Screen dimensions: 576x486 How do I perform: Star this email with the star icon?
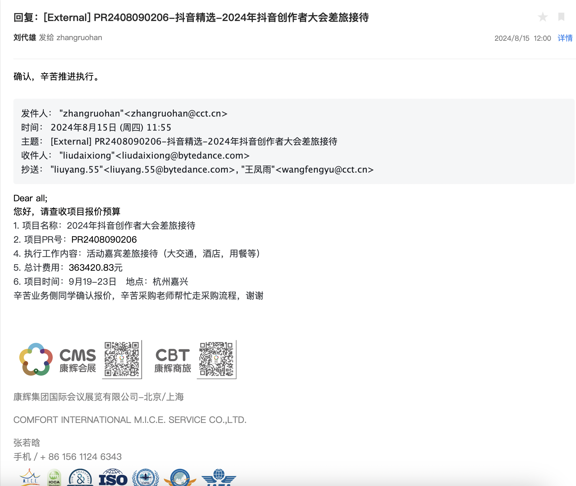(x=543, y=17)
